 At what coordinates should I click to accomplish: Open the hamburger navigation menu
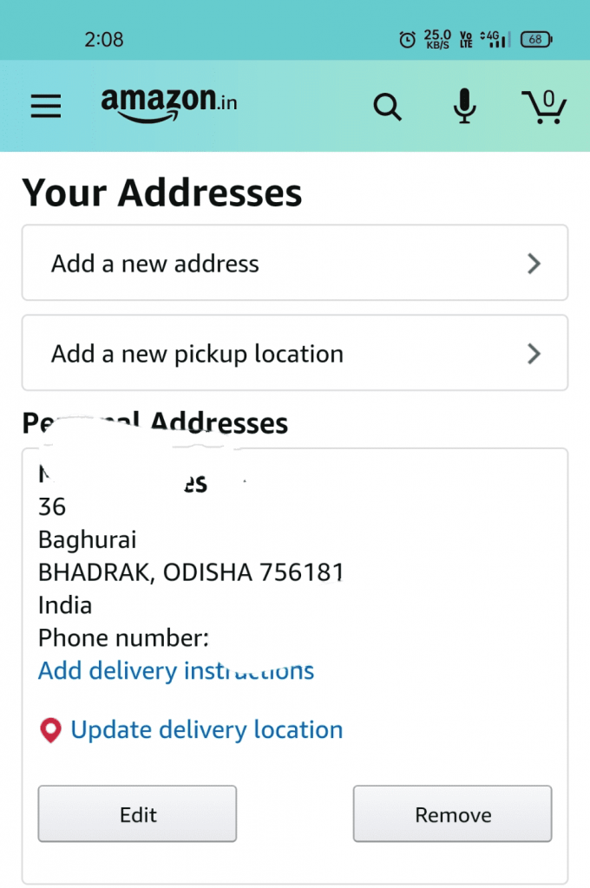coord(45,106)
